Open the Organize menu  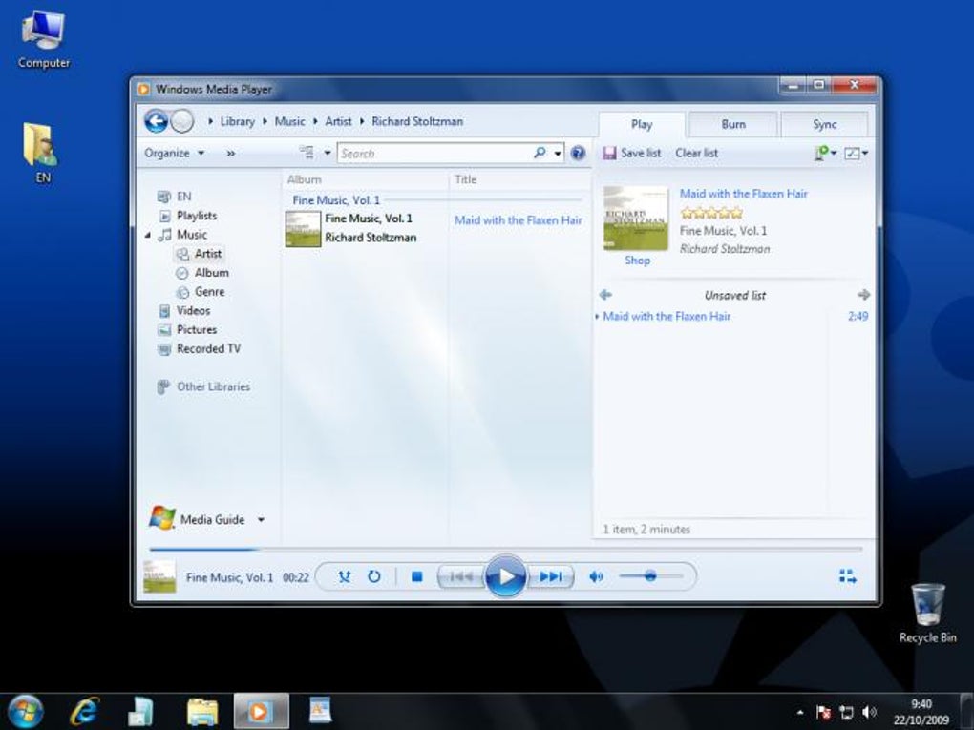click(174, 153)
